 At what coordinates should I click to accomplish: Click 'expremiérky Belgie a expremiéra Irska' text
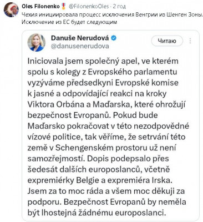click(x=100, y=180)
